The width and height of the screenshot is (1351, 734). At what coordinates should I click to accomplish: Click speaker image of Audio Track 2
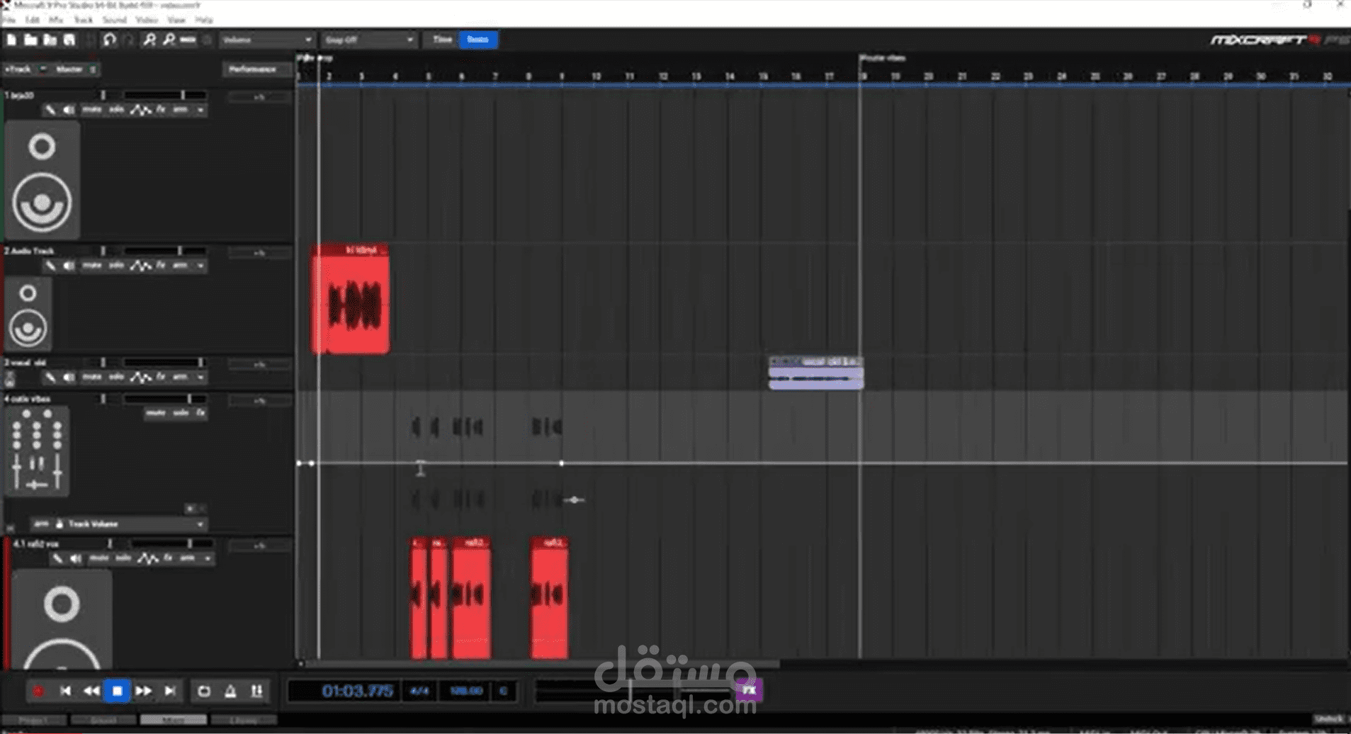[x=28, y=314]
